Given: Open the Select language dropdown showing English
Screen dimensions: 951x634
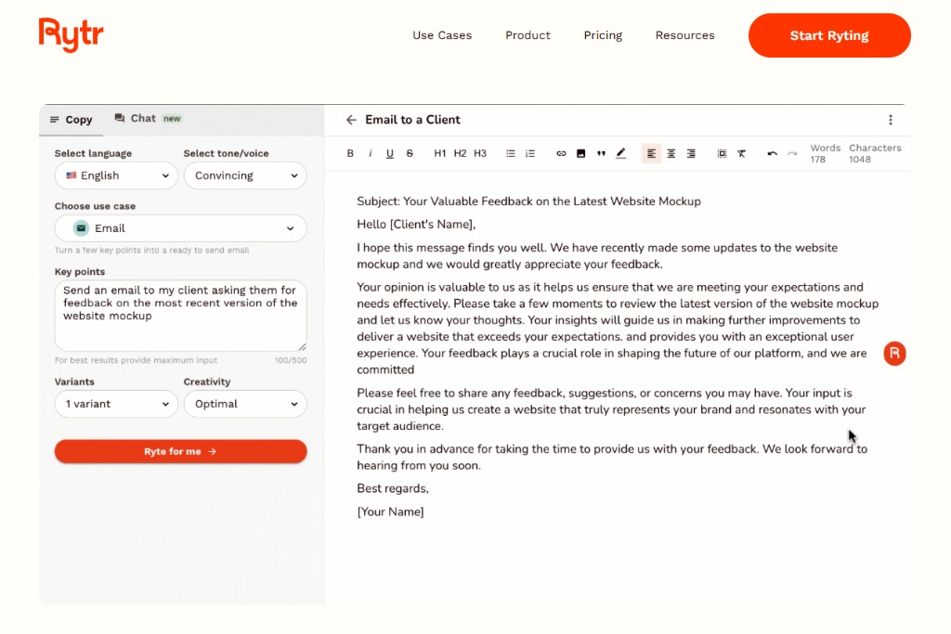Looking at the screenshot, I should click(x=116, y=175).
